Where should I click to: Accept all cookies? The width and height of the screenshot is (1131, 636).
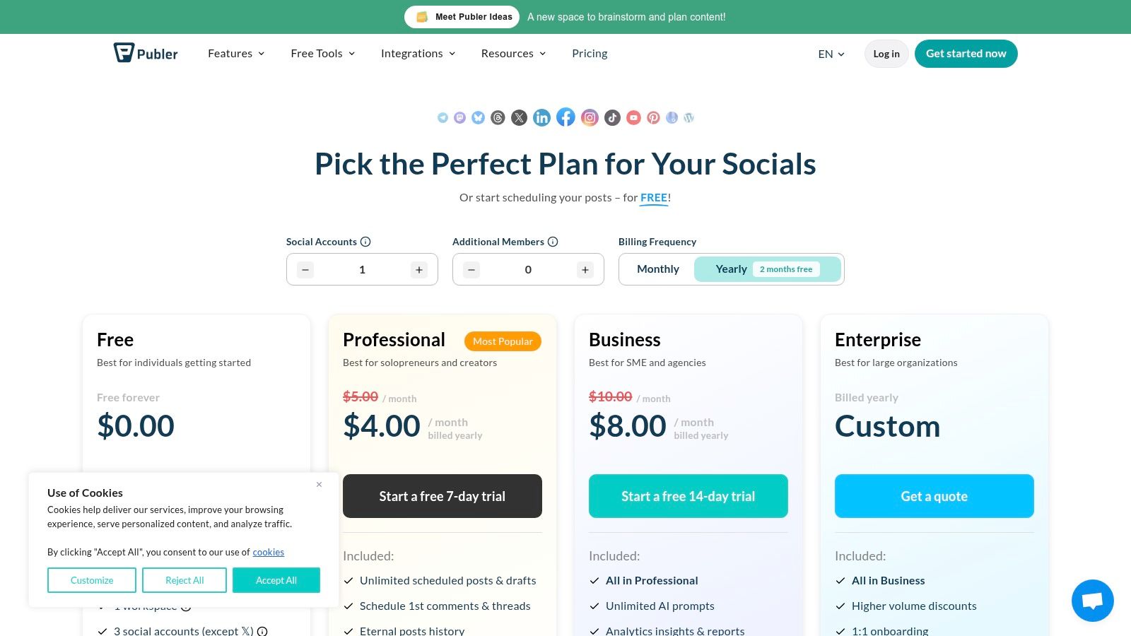point(276,579)
